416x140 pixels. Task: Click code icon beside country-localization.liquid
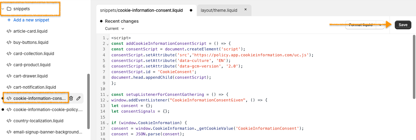pos(9,121)
